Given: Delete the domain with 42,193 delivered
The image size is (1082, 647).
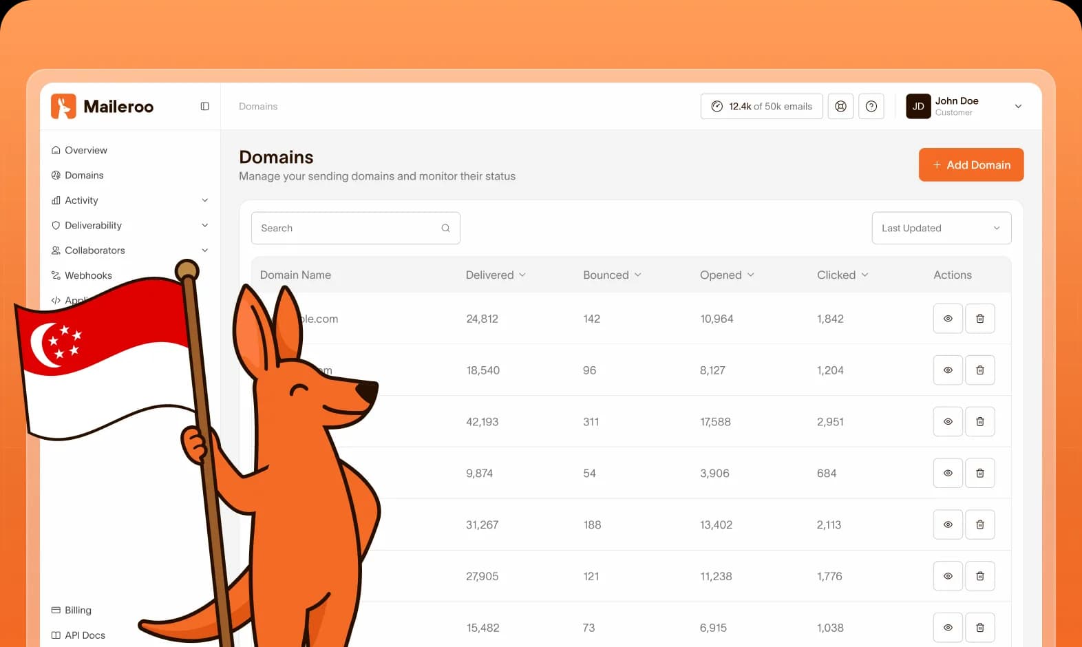Looking at the screenshot, I should 980,421.
